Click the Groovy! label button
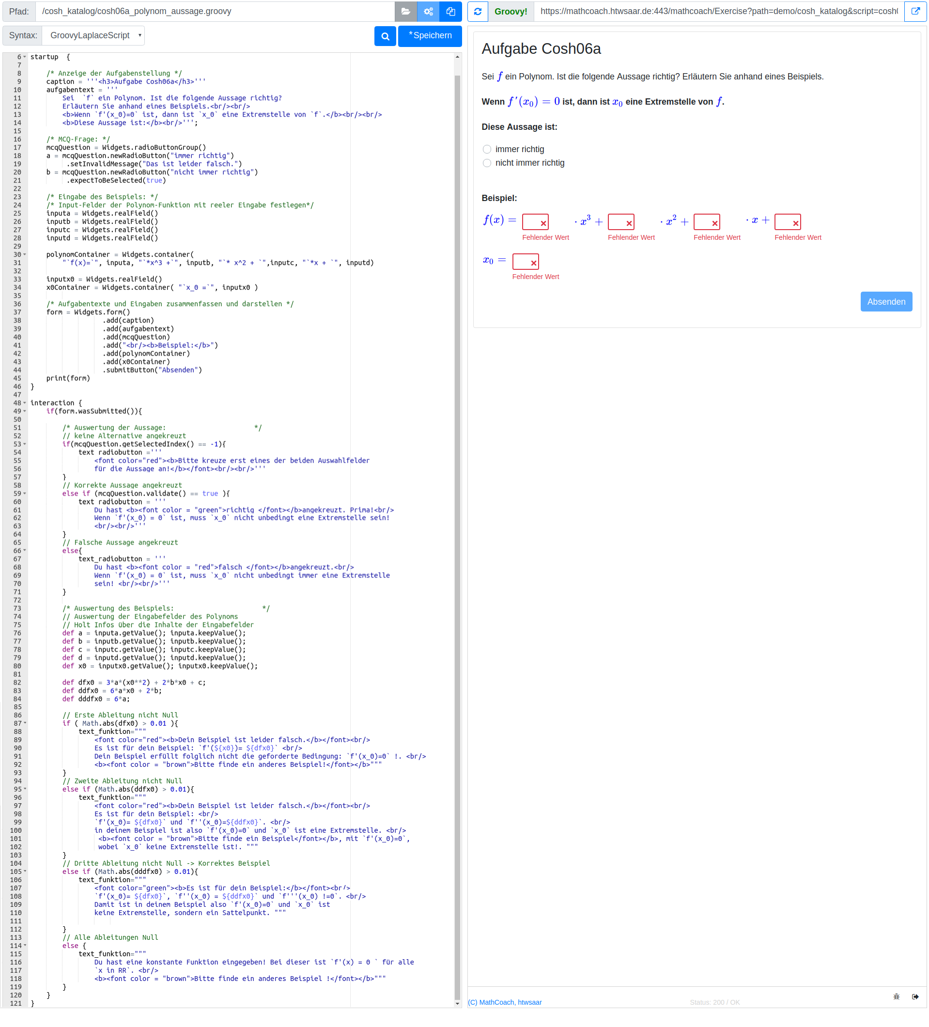The image size is (929, 1027). 511,11
